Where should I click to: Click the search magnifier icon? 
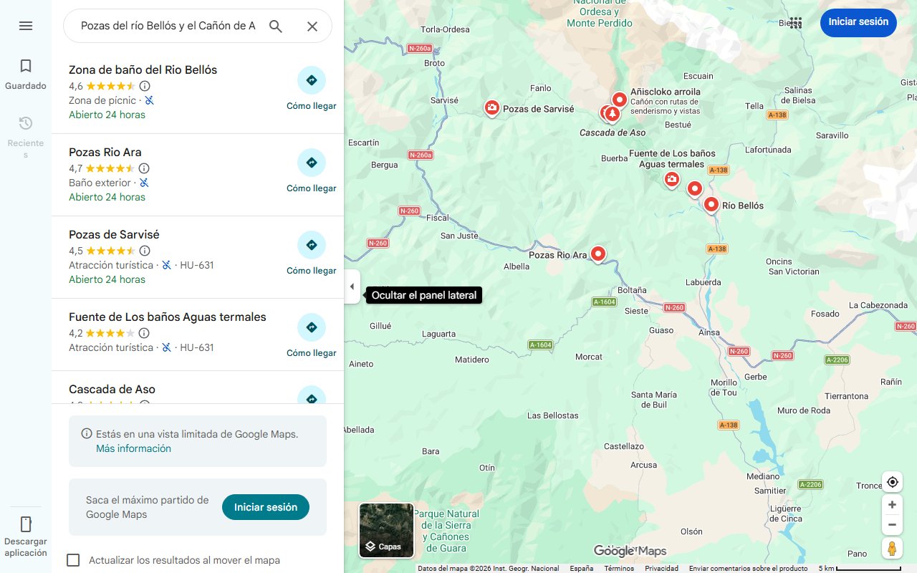[276, 25]
